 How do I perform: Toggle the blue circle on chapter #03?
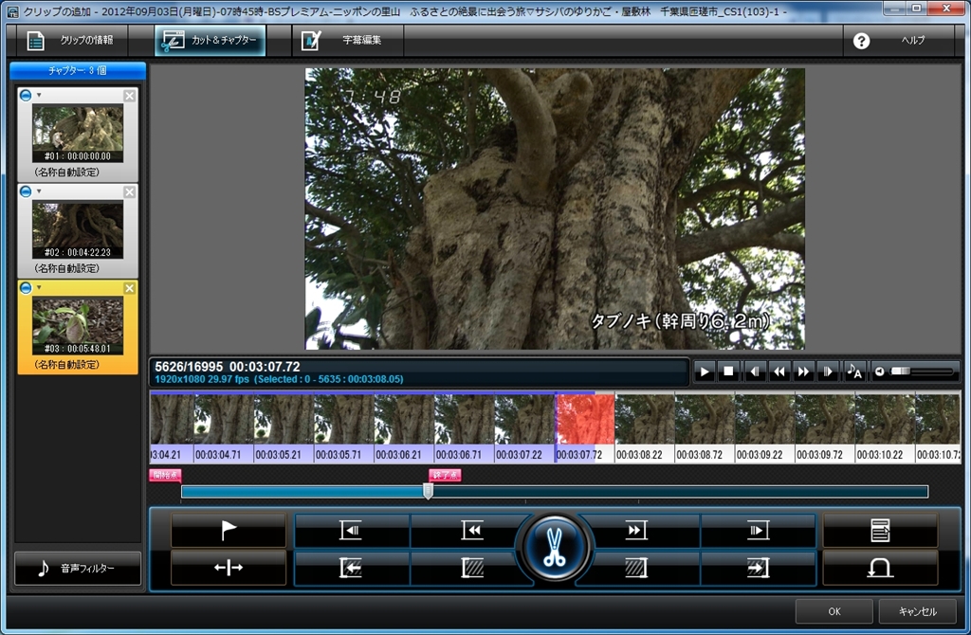coord(26,288)
